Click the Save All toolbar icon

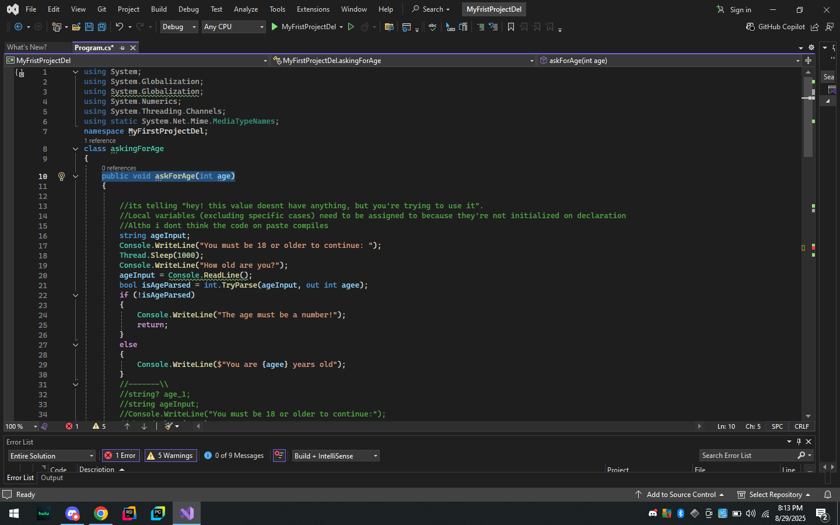point(101,27)
